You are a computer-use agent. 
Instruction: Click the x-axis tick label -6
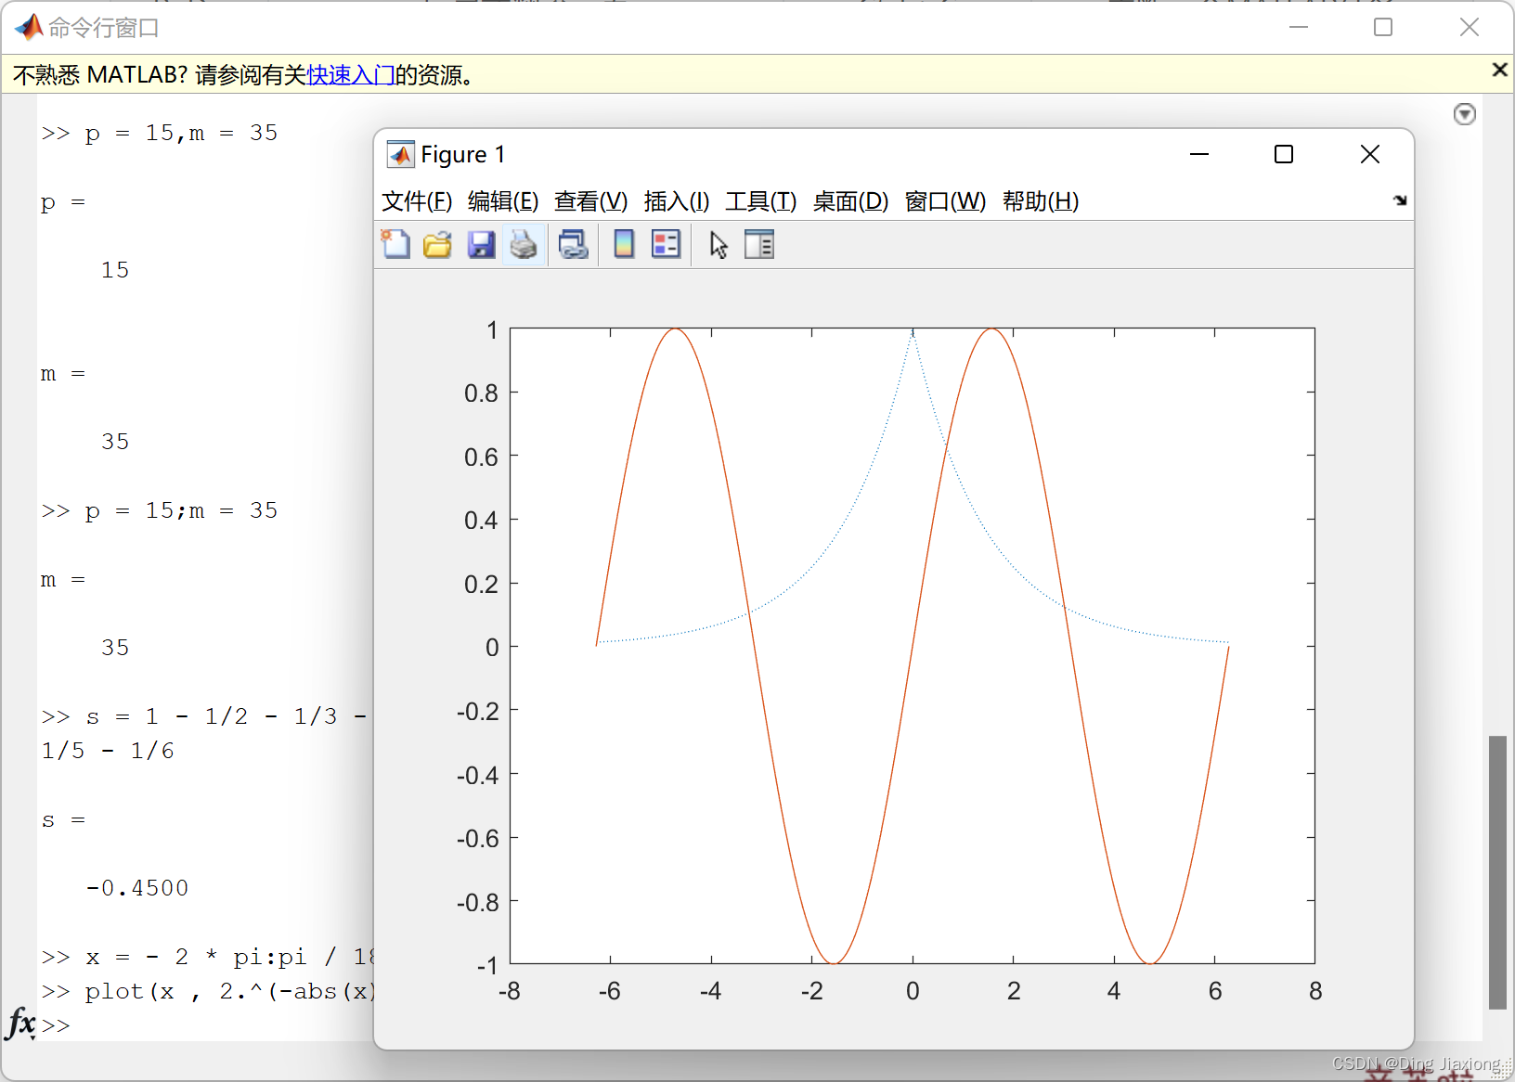pos(609,992)
